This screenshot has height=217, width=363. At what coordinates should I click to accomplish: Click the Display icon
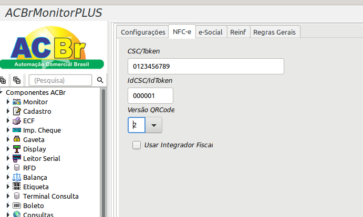click(17, 149)
